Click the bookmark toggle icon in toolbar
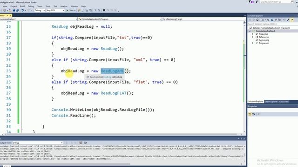This screenshot has height=167, width=298. (104, 10)
